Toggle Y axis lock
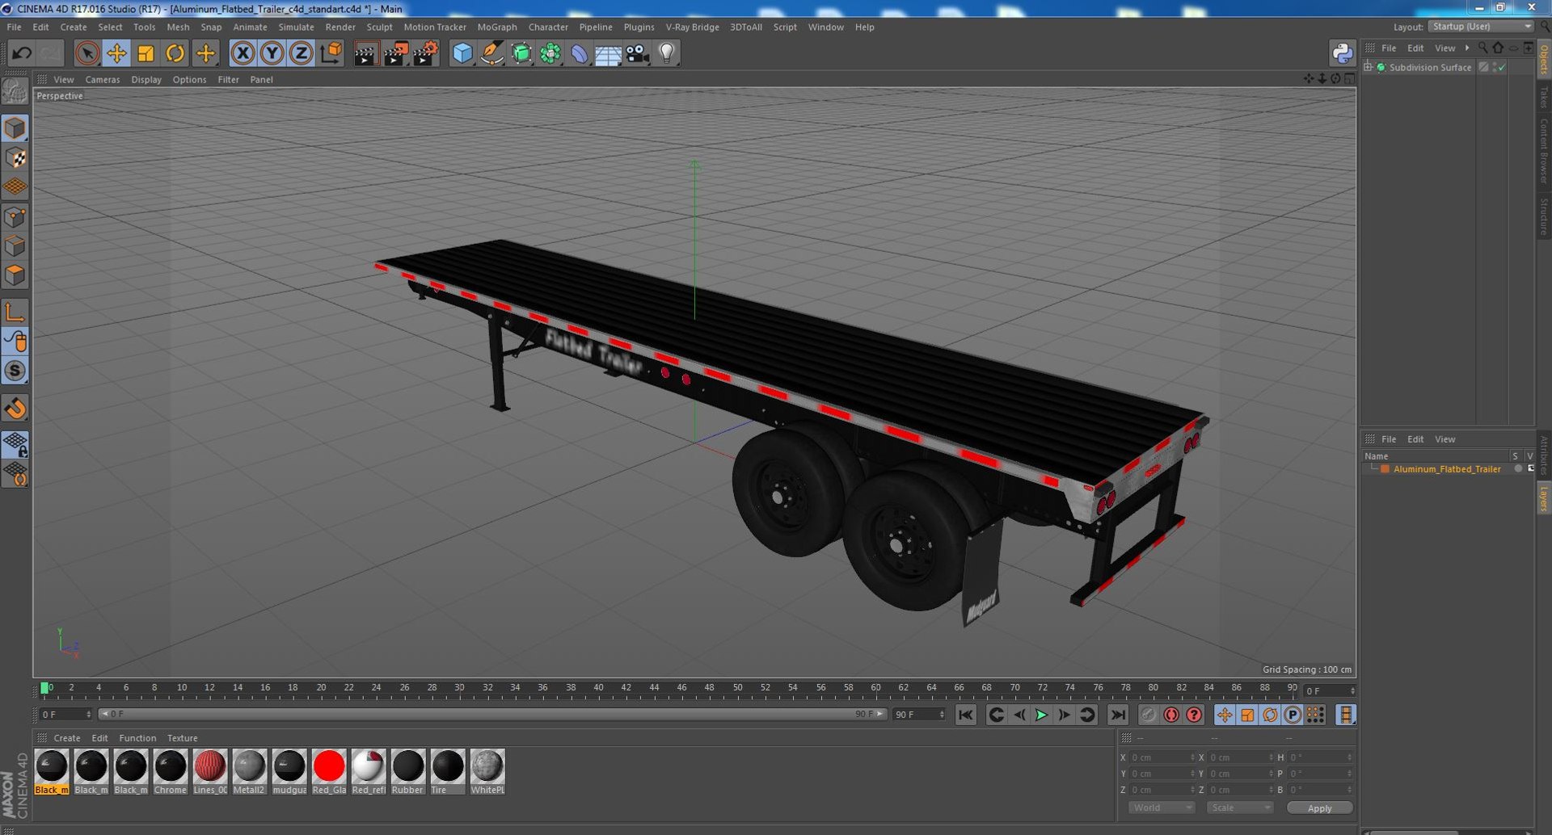Viewport: 1552px width, 835px height. [x=272, y=53]
